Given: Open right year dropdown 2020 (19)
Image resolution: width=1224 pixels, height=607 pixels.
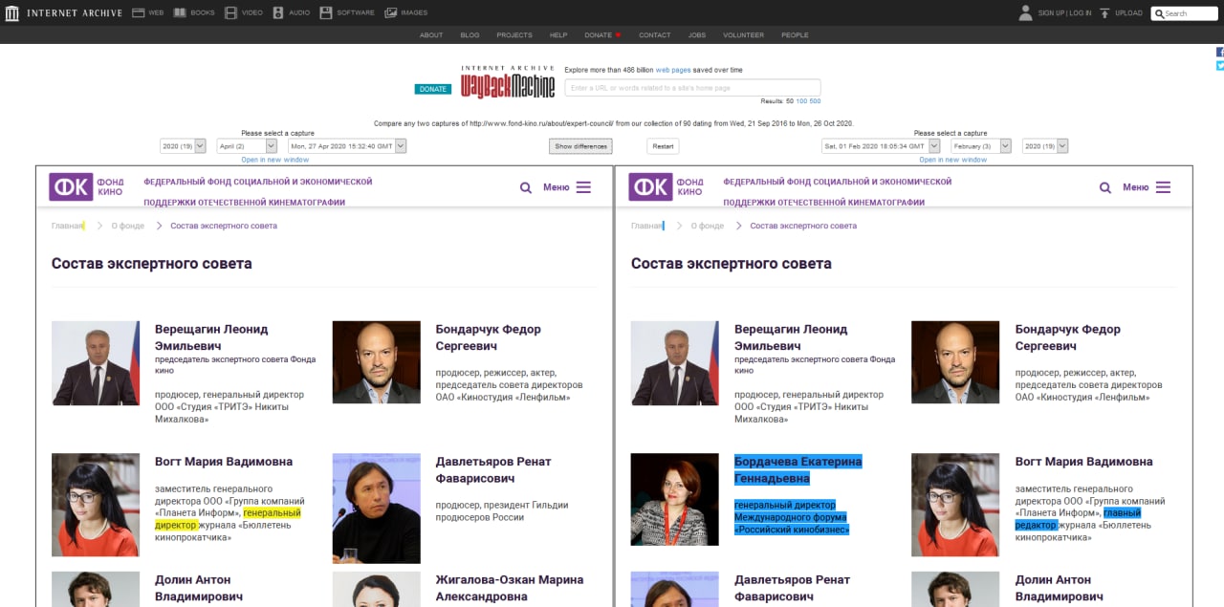Looking at the screenshot, I should click(x=1045, y=146).
